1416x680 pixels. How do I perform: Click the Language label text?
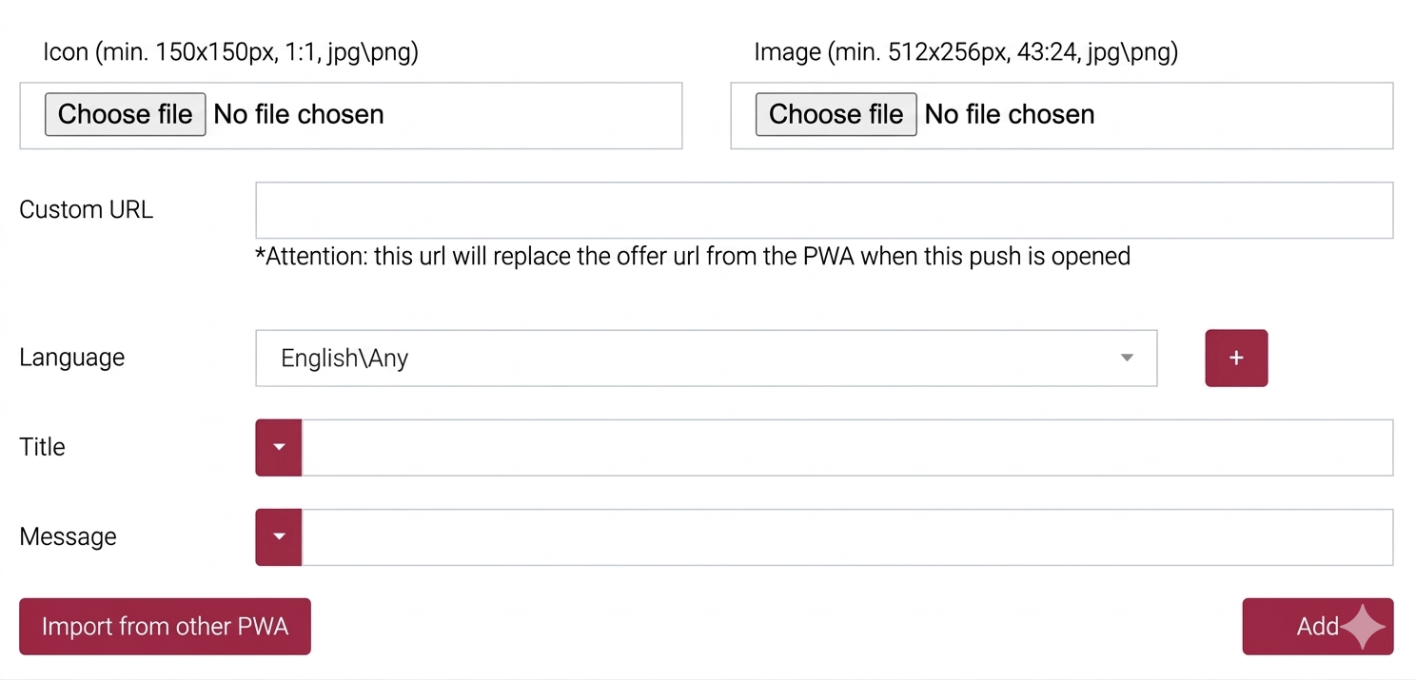(71, 358)
